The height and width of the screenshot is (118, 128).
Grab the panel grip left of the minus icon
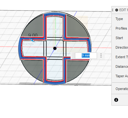pyautogui.click(x=112, y=10)
